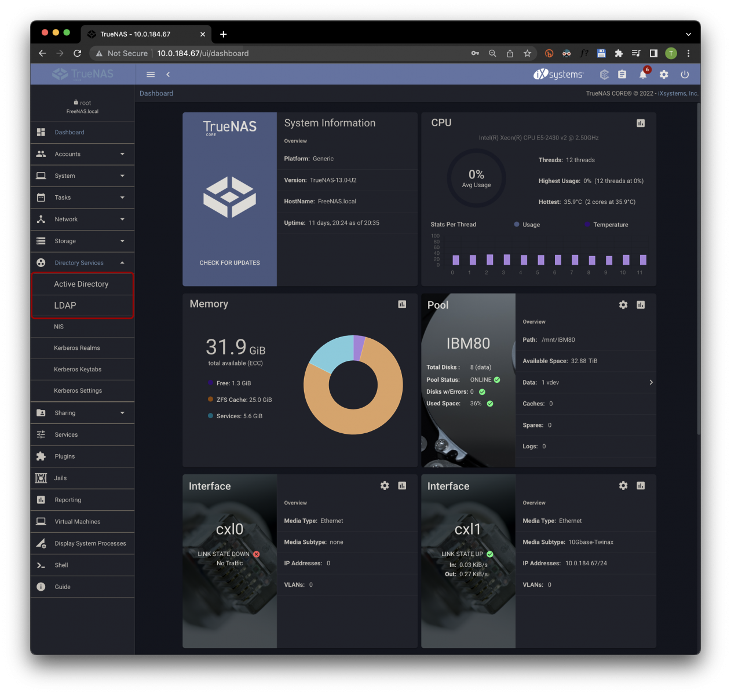Viewport: 731px width, 695px height.
Task: Open the settings gear in the top bar
Action: pyautogui.click(x=664, y=74)
